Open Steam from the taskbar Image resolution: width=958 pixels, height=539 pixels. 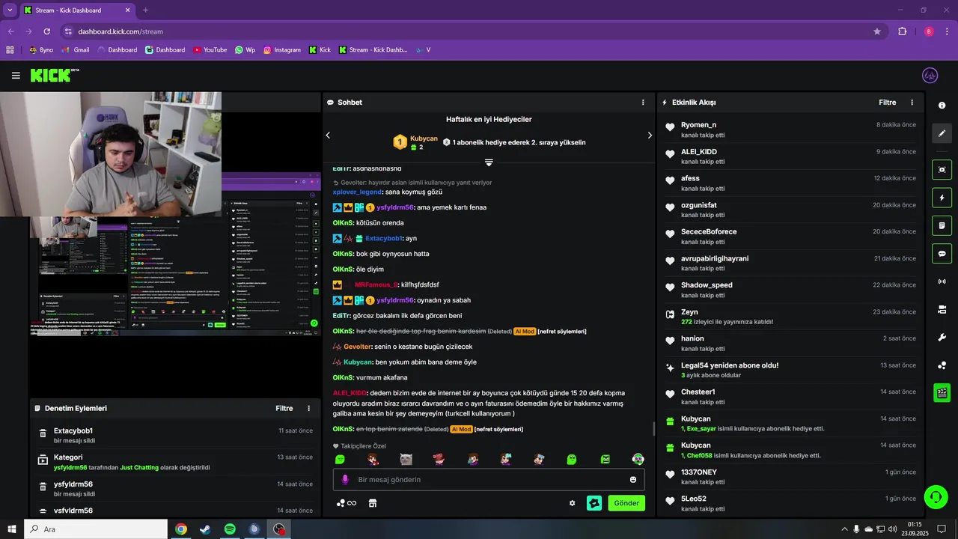204,529
